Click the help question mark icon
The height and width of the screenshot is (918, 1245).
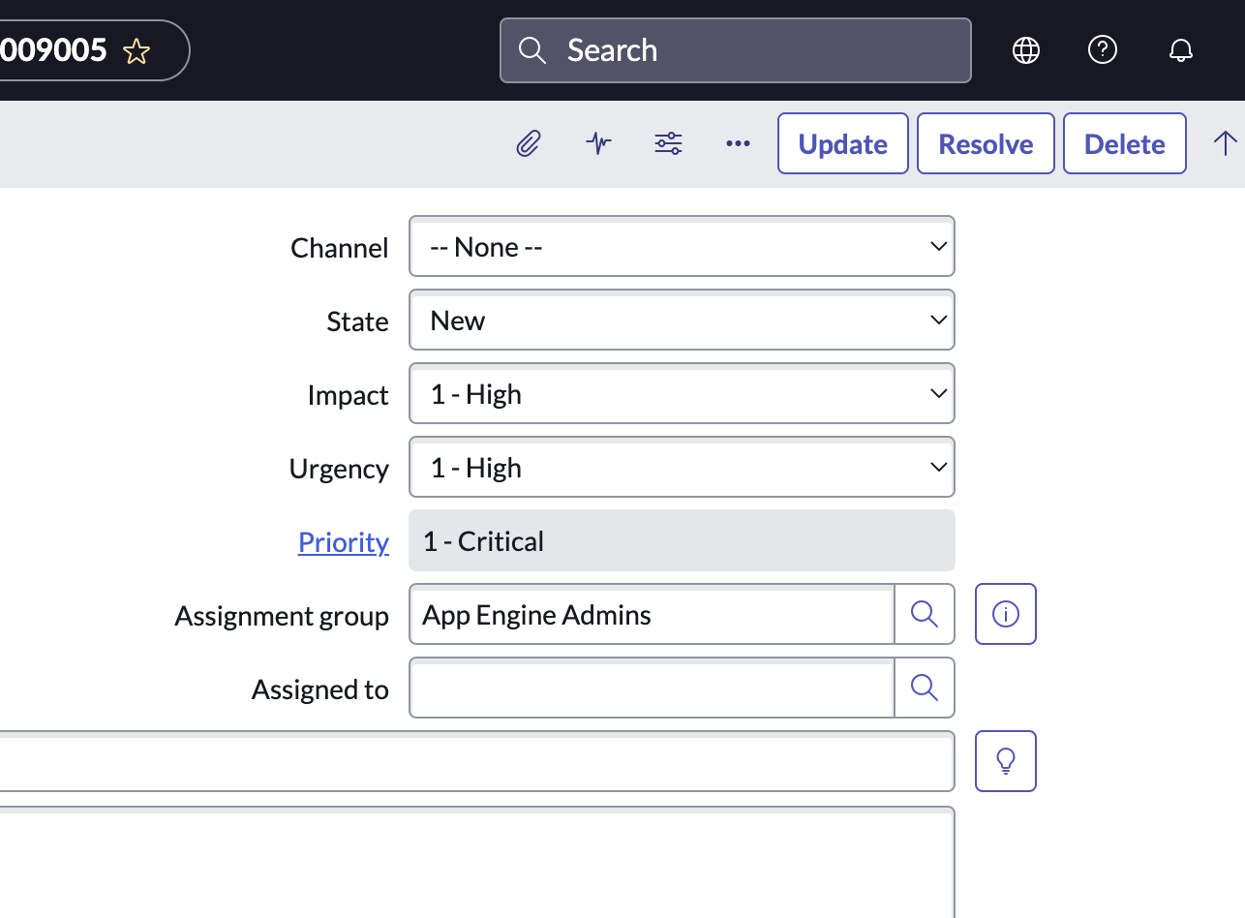[x=1103, y=49]
